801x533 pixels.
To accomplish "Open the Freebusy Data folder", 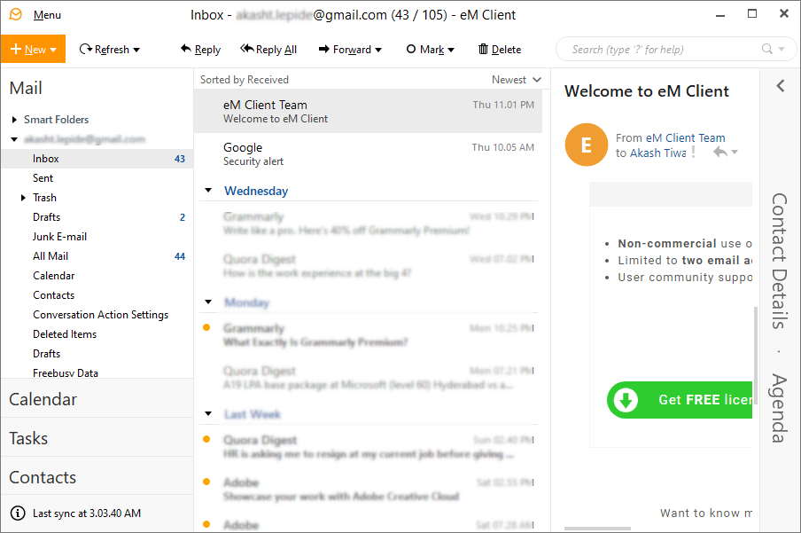I will [x=66, y=372].
